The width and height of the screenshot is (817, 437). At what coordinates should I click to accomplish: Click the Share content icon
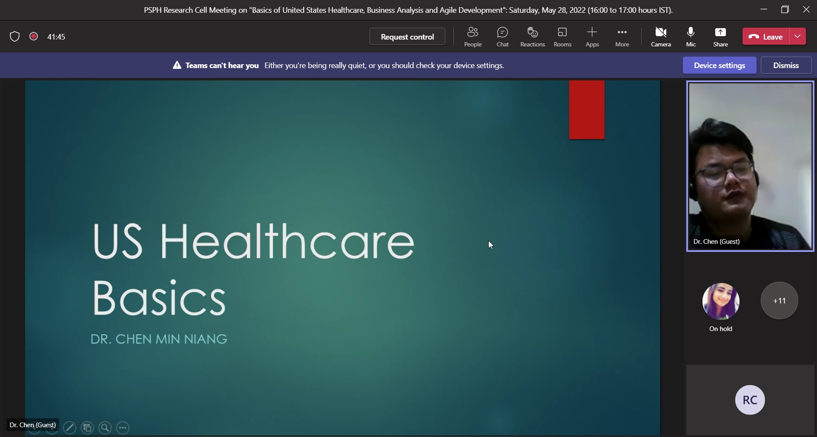click(720, 37)
